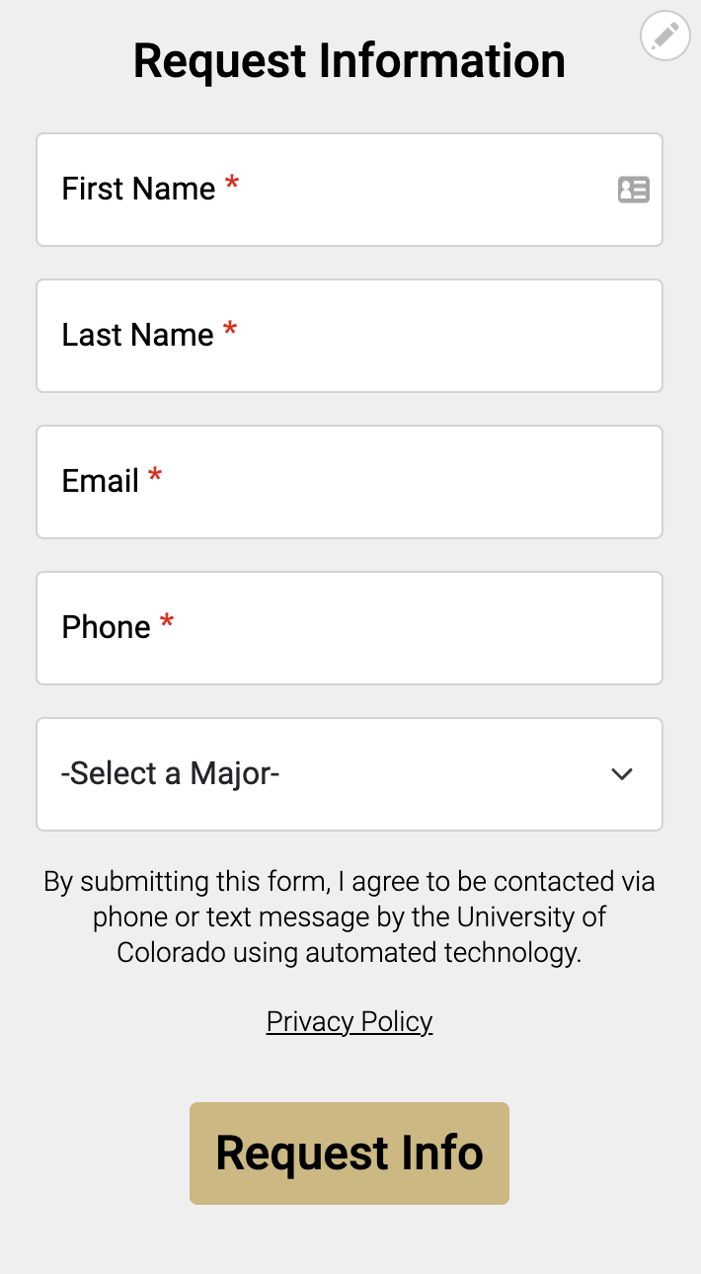This screenshot has height=1274, width=701.
Task: Open the Privacy Policy link
Action: tap(350, 1021)
